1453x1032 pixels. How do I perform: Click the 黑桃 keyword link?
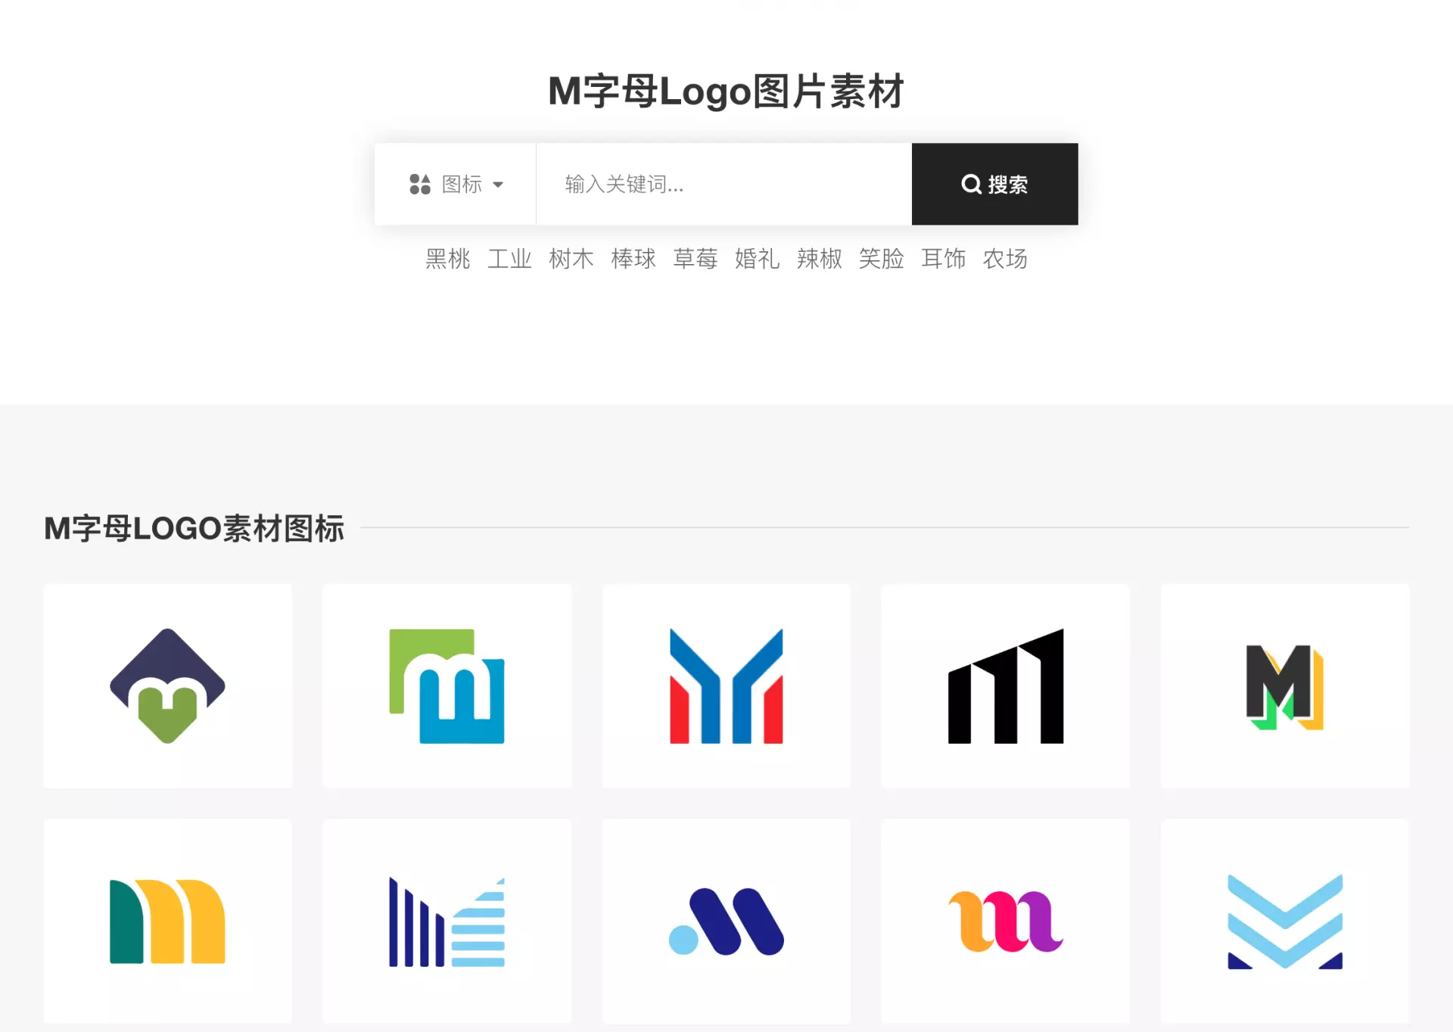(447, 259)
